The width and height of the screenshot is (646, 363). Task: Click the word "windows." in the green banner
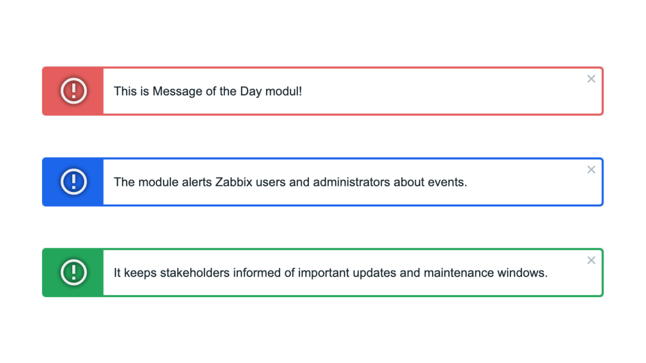tap(522, 273)
